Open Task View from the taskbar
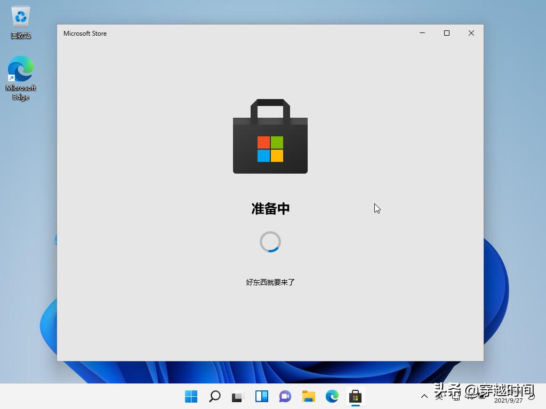 (238, 396)
